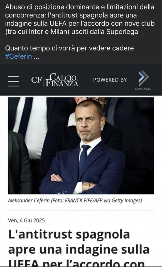Click headline line apre una indagine sulla
Viewport: 162px width, 267px height.
(79, 250)
